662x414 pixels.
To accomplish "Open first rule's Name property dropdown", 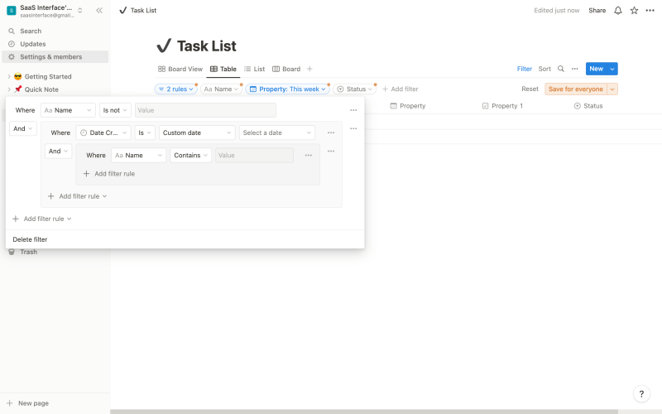I will point(68,110).
